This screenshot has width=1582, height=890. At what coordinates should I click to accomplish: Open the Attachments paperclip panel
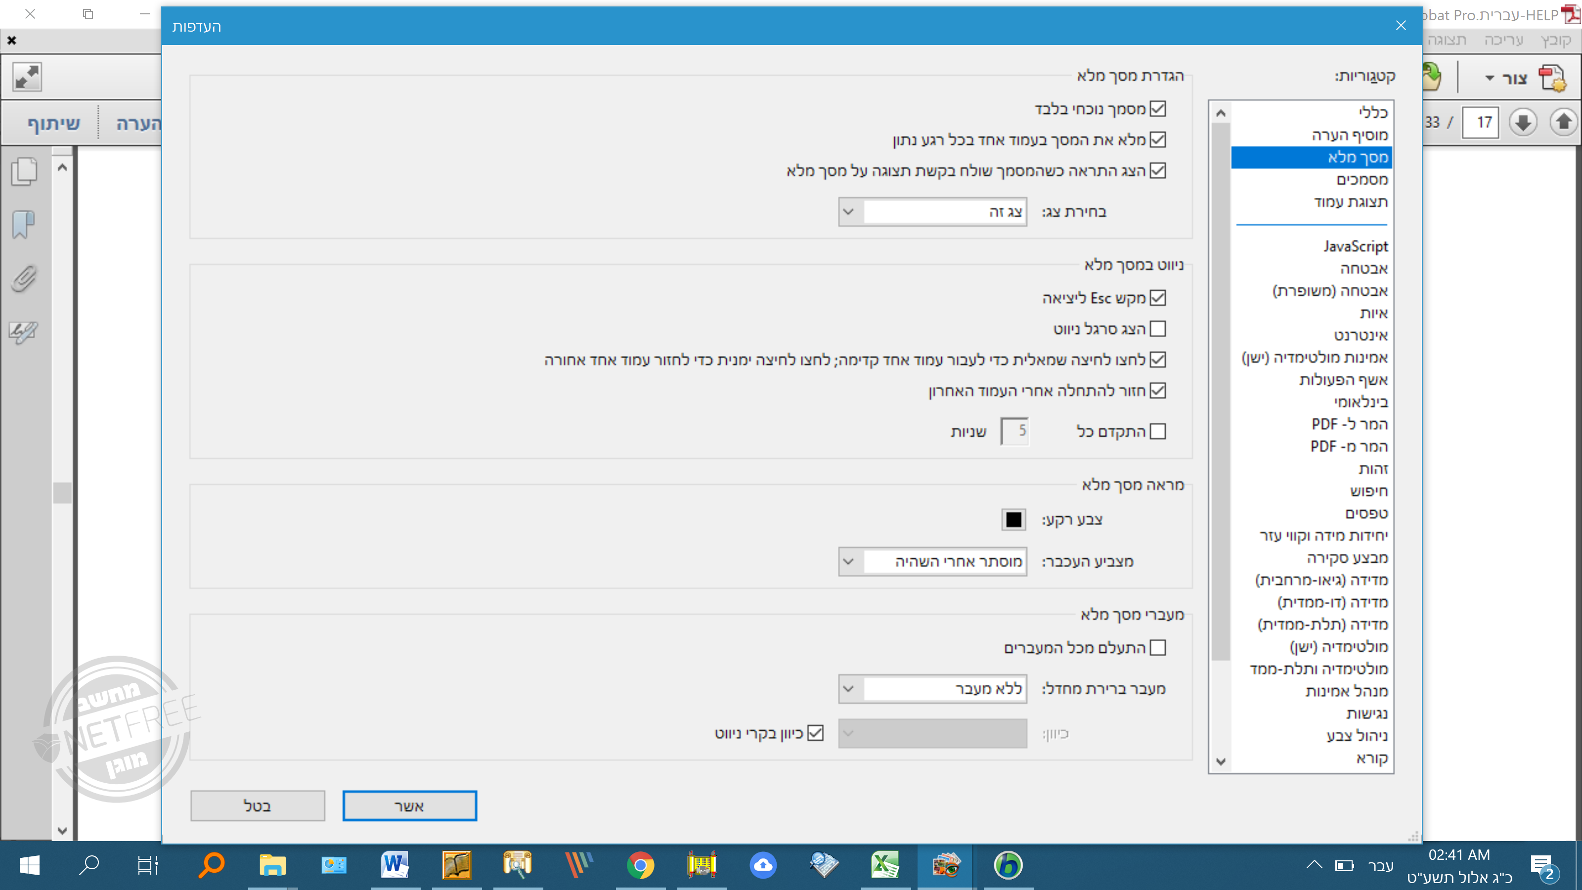click(23, 277)
